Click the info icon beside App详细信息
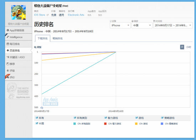 pyautogui.click(x=8, y=30)
